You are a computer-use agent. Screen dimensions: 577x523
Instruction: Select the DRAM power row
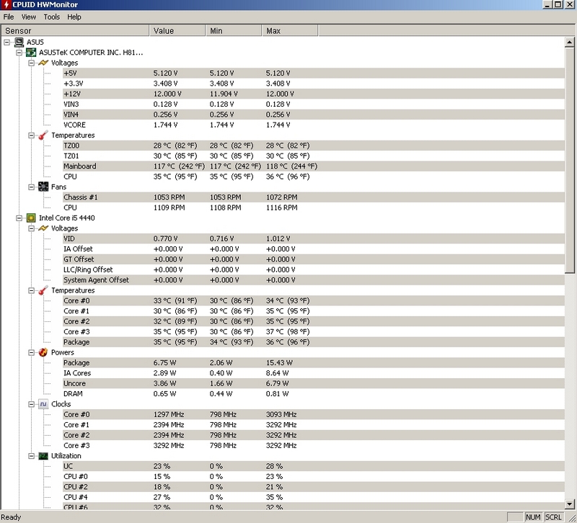[314, 393]
